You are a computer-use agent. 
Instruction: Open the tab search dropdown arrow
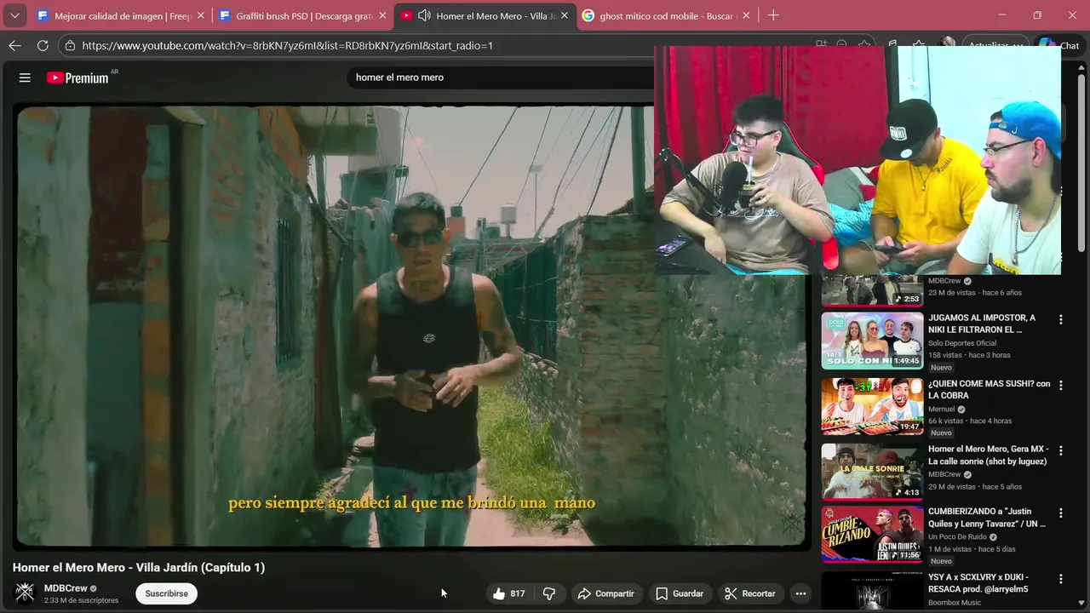[x=14, y=15]
